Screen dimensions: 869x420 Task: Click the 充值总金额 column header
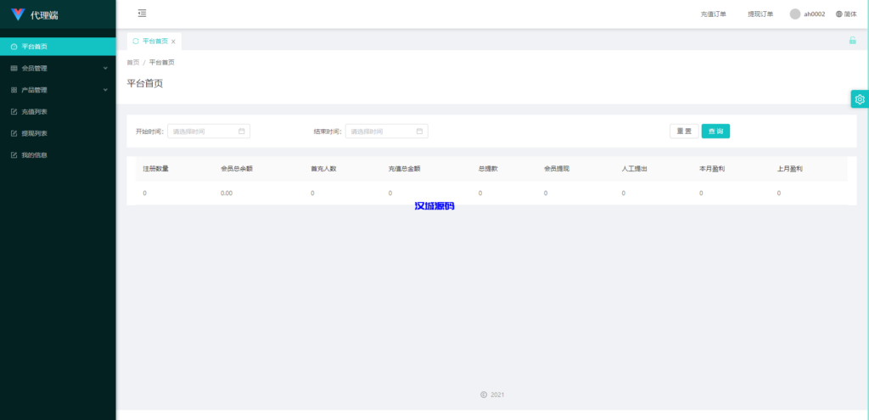(405, 169)
